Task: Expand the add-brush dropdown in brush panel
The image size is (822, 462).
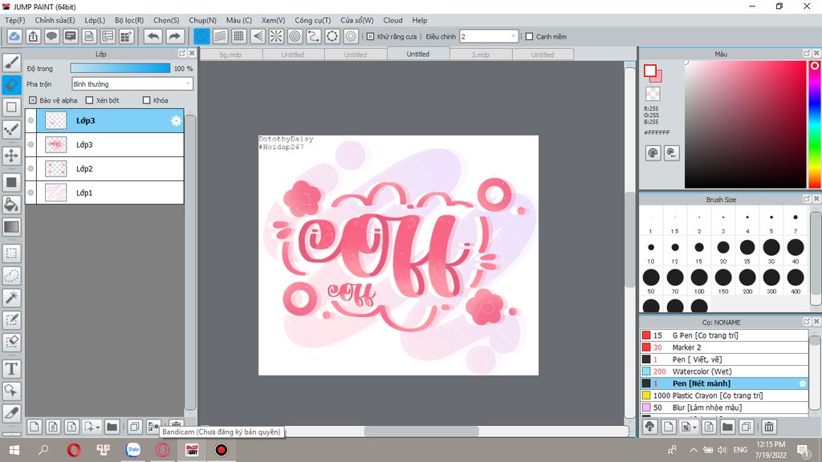Action: (x=694, y=428)
